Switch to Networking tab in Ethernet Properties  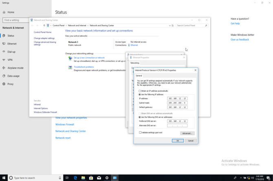(x=134, y=63)
